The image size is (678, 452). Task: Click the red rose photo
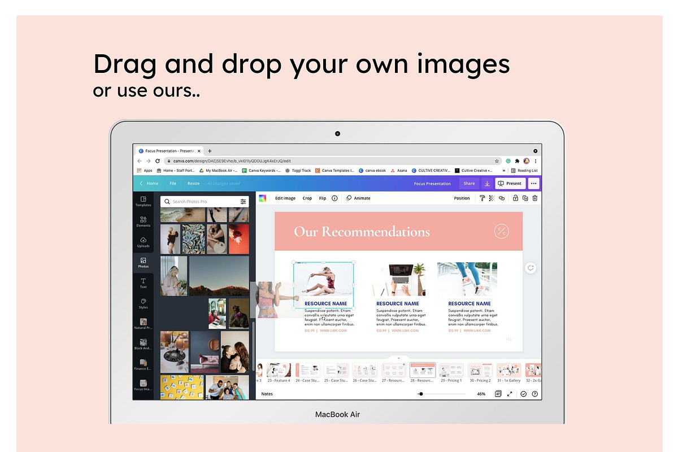(x=238, y=239)
